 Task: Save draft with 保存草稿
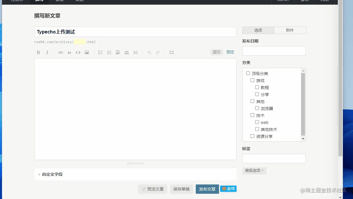[181, 189]
